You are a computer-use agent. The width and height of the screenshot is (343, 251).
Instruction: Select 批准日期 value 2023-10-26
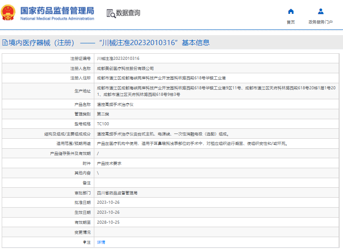[x=108, y=202]
